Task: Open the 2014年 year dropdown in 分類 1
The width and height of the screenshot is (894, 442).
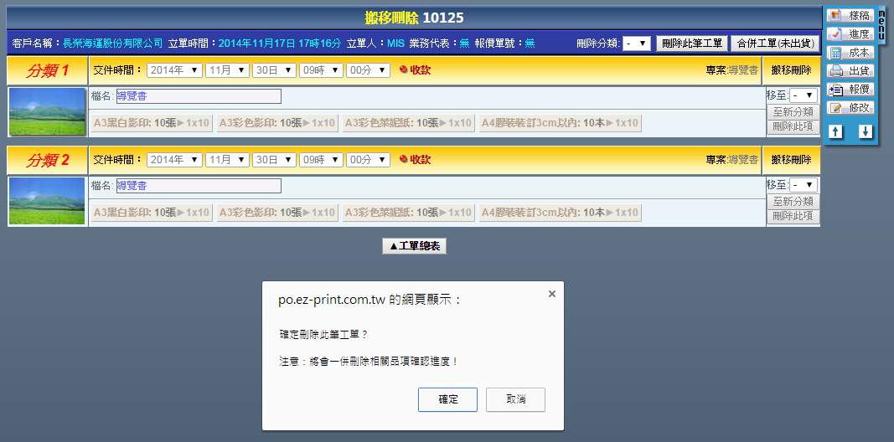Action: tap(174, 70)
